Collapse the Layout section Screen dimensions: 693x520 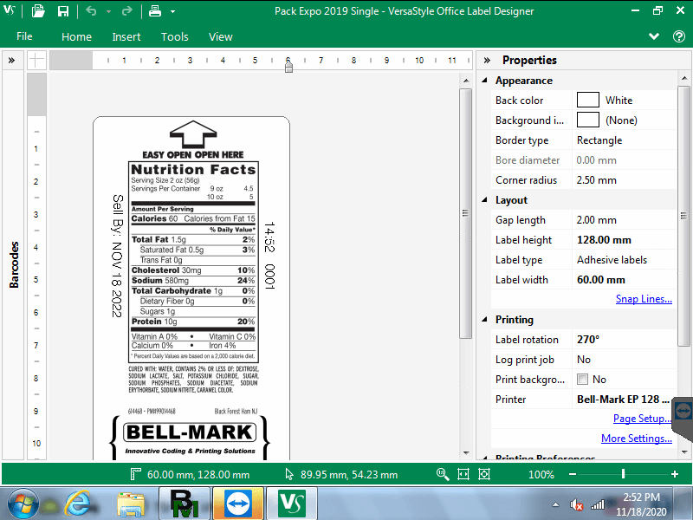click(485, 200)
